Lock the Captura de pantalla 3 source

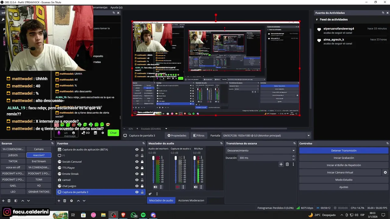click(142, 192)
